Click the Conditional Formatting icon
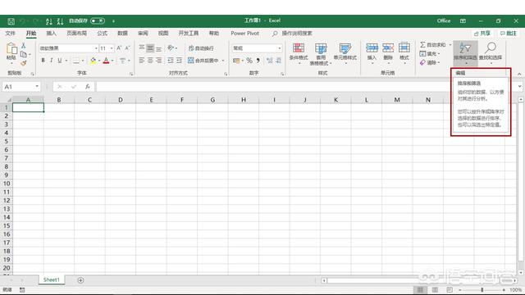Screen dimensions: 525x295 pyautogui.click(x=299, y=48)
